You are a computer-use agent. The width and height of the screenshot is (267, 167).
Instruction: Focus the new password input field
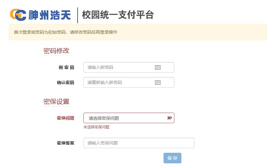click(x=119, y=67)
